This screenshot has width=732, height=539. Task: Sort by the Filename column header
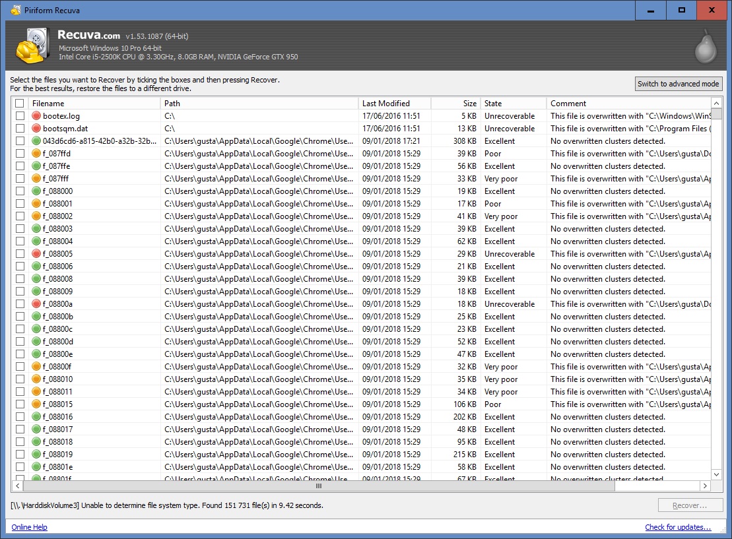coord(94,103)
